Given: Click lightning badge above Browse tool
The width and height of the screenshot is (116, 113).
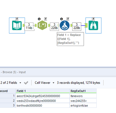Looking at the screenshot, I should pyautogui.click(x=93, y=19).
